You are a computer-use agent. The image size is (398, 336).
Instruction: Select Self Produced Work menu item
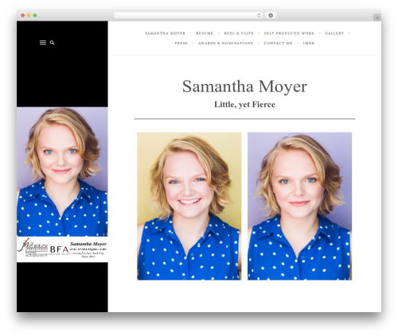(289, 33)
